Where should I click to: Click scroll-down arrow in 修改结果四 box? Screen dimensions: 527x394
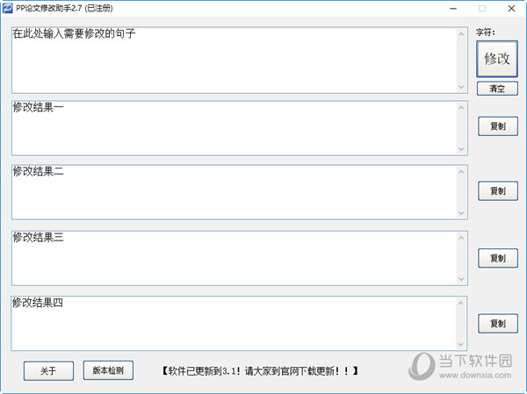461,344
